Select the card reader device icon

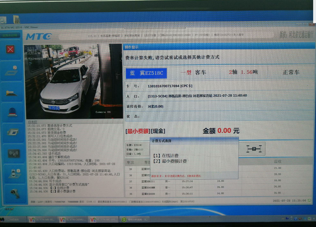[x=13, y=132]
